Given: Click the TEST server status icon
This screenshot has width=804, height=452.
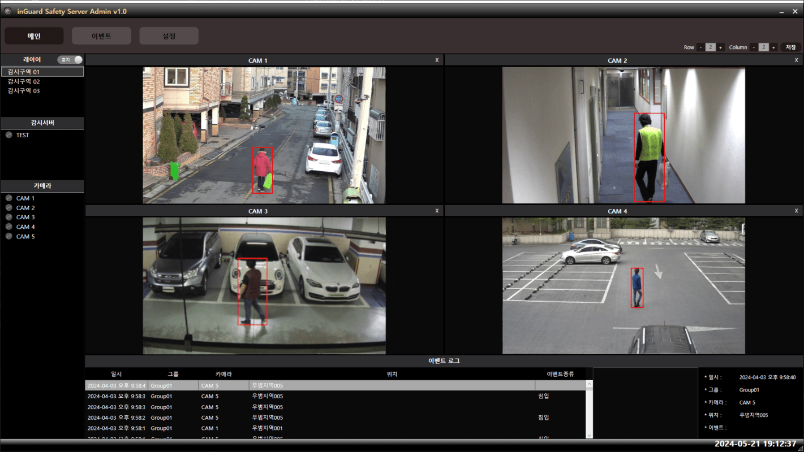Looking at the screenshot, I should click(8, 135).
